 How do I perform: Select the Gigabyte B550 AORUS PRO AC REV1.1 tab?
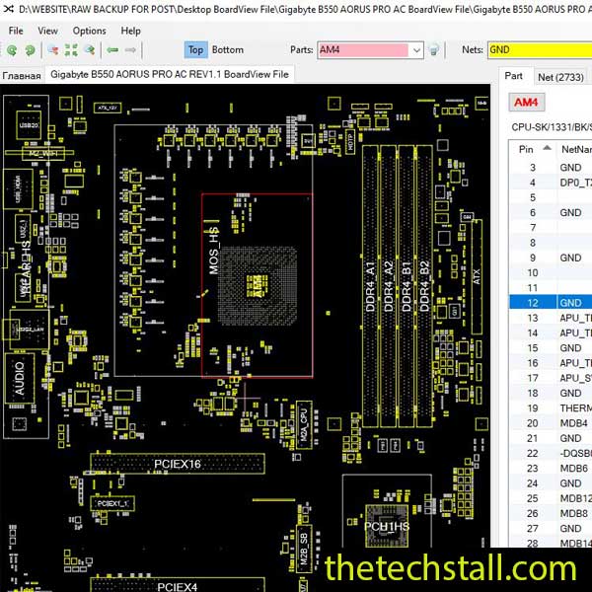[x=170, y=74]
